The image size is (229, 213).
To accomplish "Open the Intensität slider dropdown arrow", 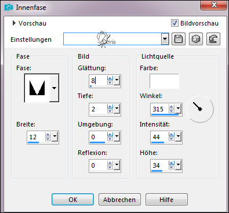I will [178, 136].
